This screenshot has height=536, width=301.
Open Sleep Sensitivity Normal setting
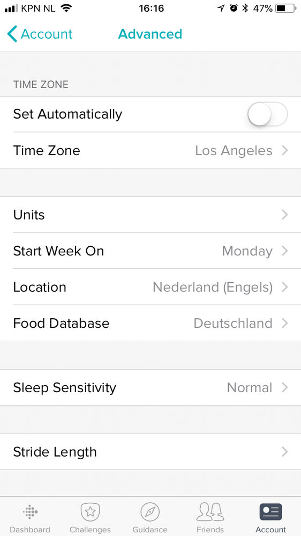click(150, 387)
